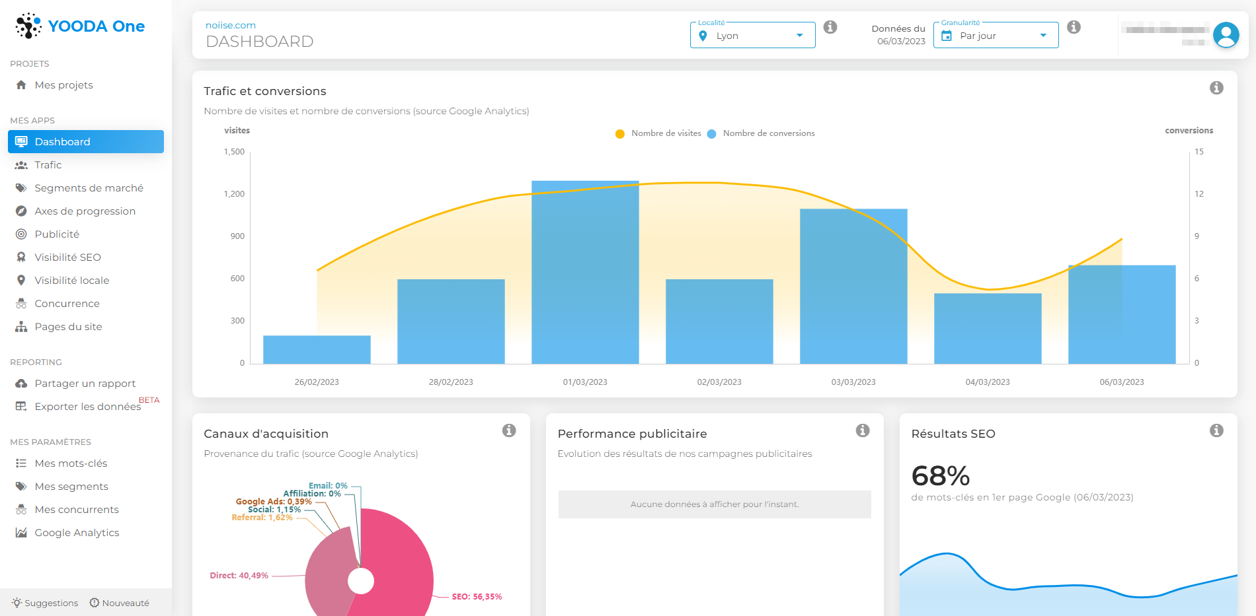This screenshot has width=1256, height=616.
Task: Click the YOODA One logo
Action: 80,26
